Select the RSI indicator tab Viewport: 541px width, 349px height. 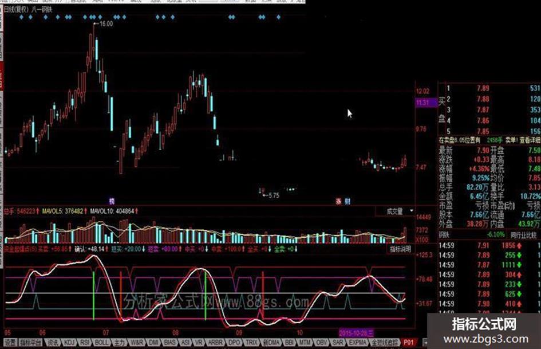coord(85,343)
